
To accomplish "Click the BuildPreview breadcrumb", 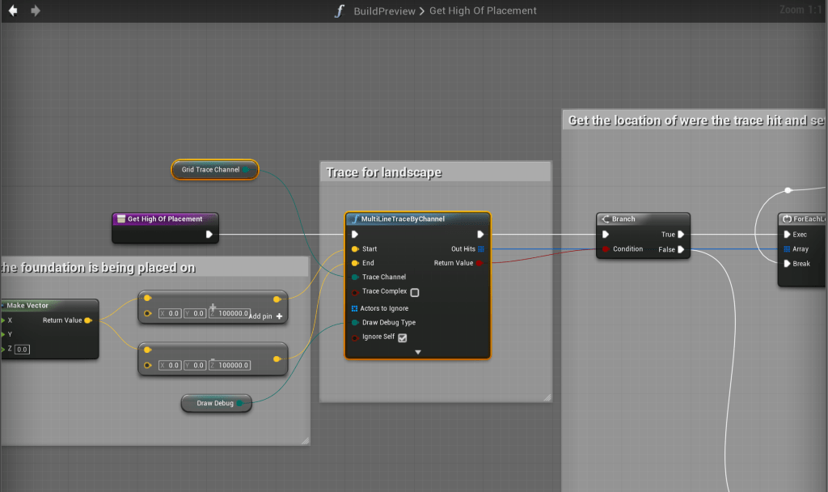I will point(384,11).
